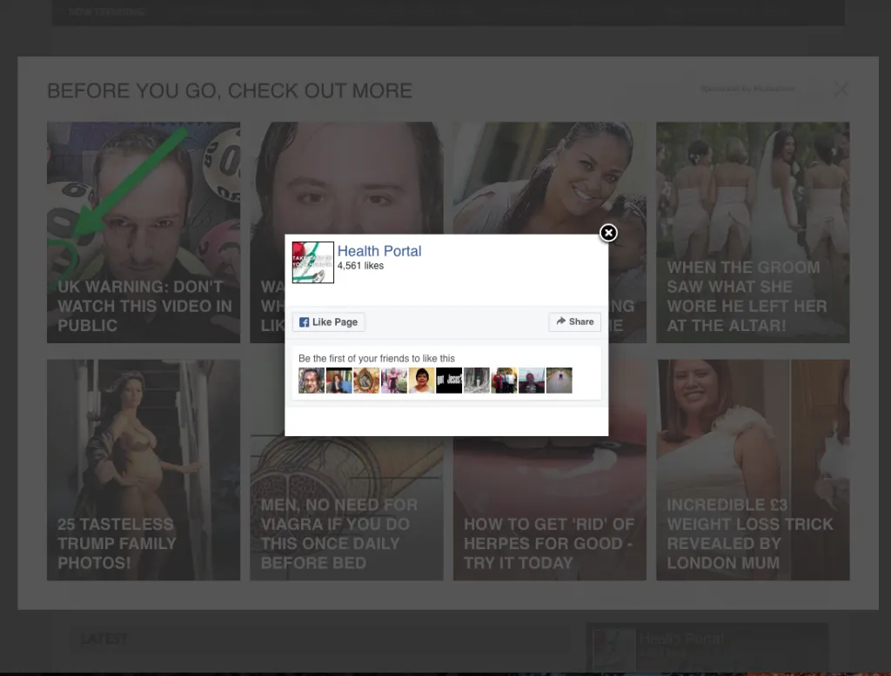Open 'When the Groom Saw What She Wore' card

click(x=753, y=232)
